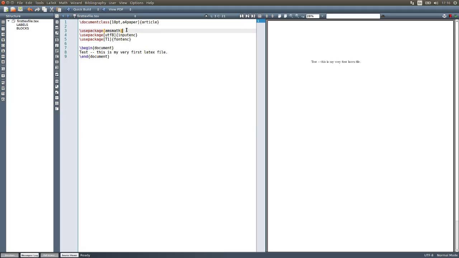This screenshot has height=258, width=459.
Task: Click the Emphasis e icon
Action: point(57,51)
